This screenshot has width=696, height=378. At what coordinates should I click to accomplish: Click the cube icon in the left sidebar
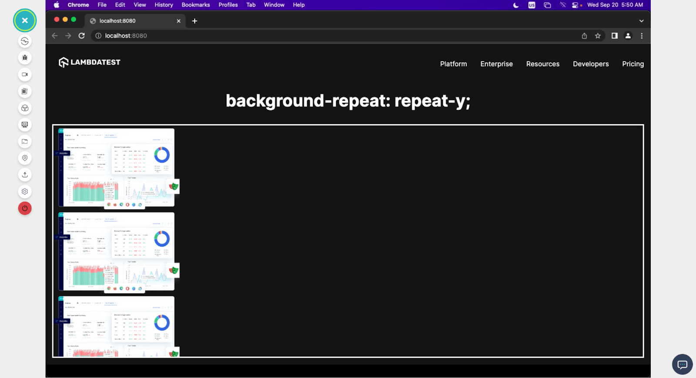pyautogui.click(x=25, y=108)
